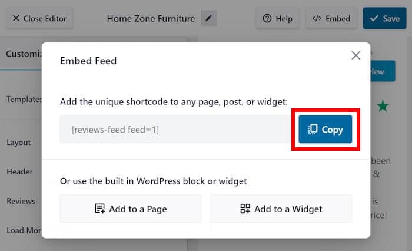This screenshot has width=412, height=251.
Task: Open the Reviews settings item
Action: [x=21, y=201]
